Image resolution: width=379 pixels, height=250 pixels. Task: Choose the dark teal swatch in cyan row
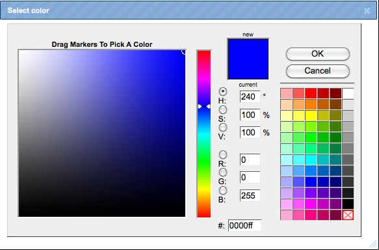pos(335,160)
